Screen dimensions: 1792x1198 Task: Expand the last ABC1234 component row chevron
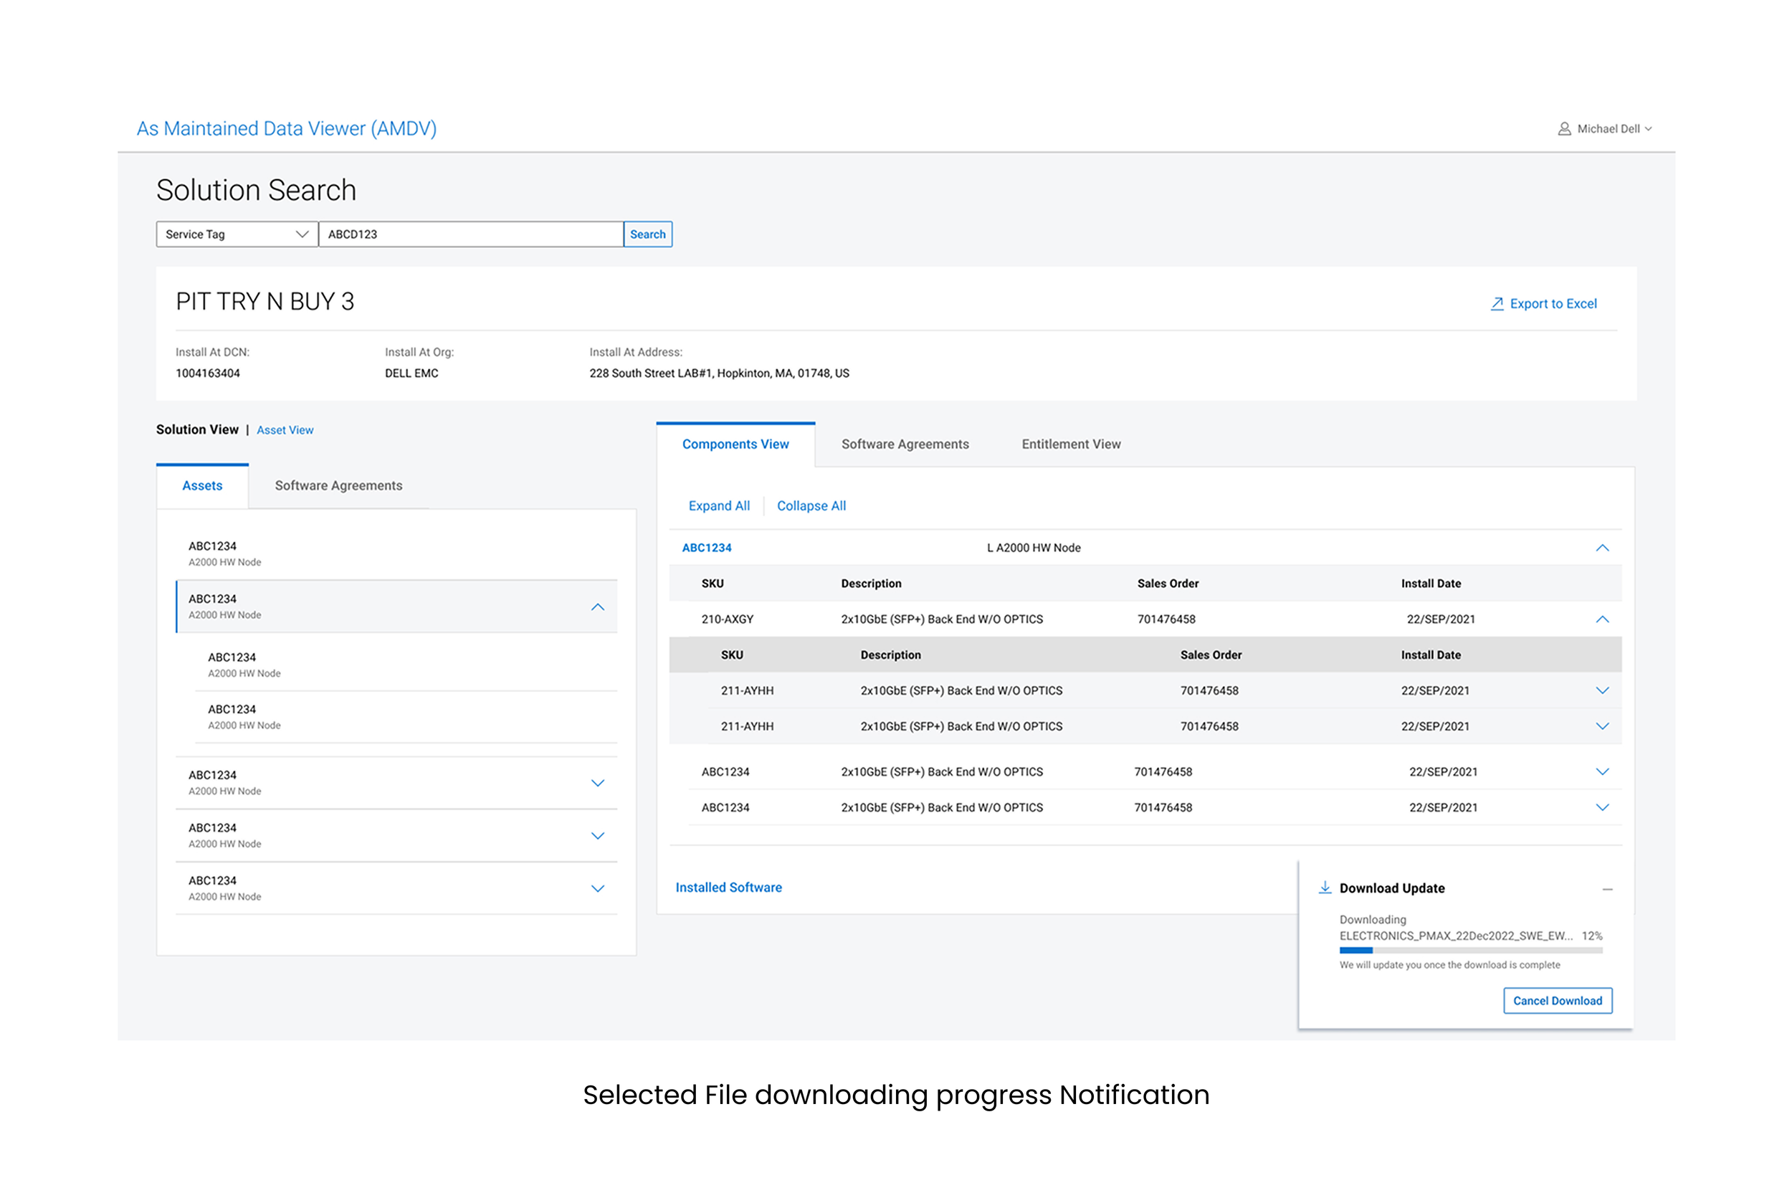1603,807
